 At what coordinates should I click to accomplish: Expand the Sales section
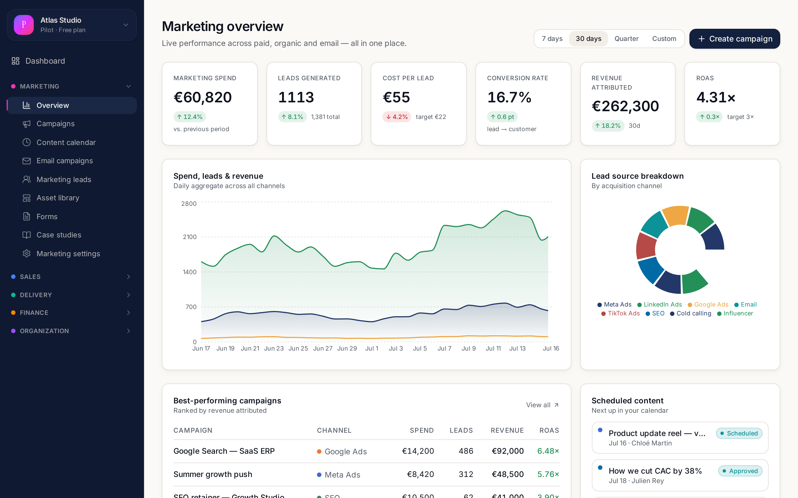tap(71, 277)
